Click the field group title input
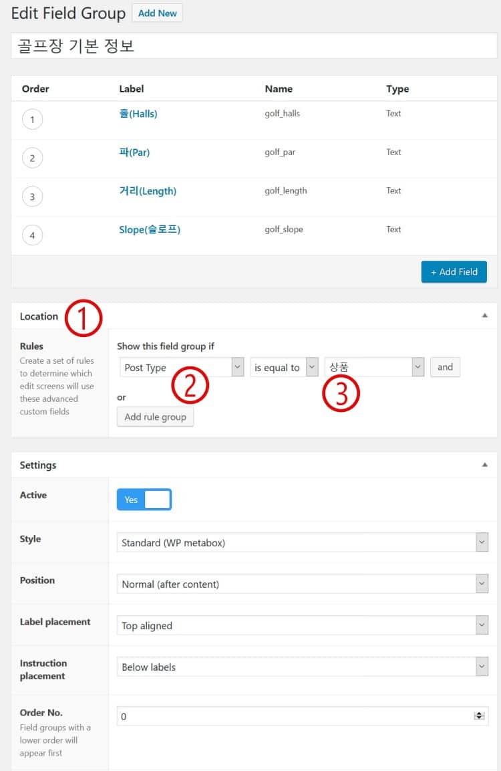This screenshot has width=501, height=771. [254, 46]
